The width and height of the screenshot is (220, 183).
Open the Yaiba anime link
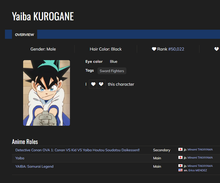(20, 158)
